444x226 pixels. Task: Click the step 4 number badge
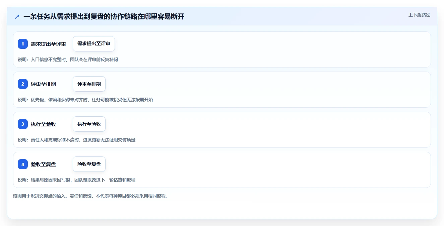(23, 164)
